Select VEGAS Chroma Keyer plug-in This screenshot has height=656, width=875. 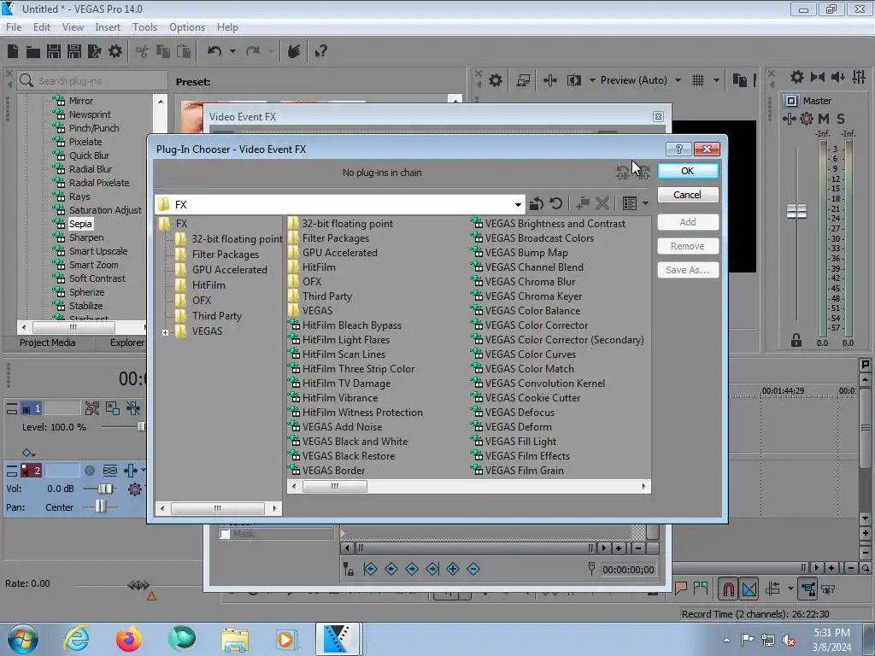(533, 296)
